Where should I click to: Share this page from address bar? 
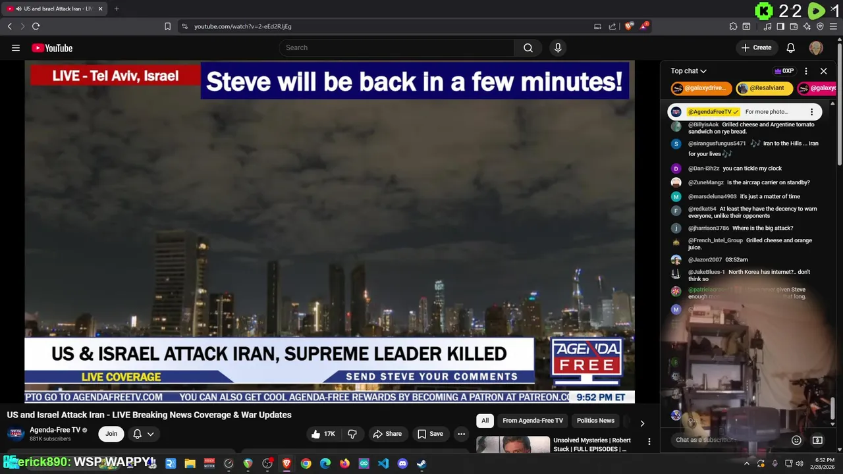coord(612,26)
